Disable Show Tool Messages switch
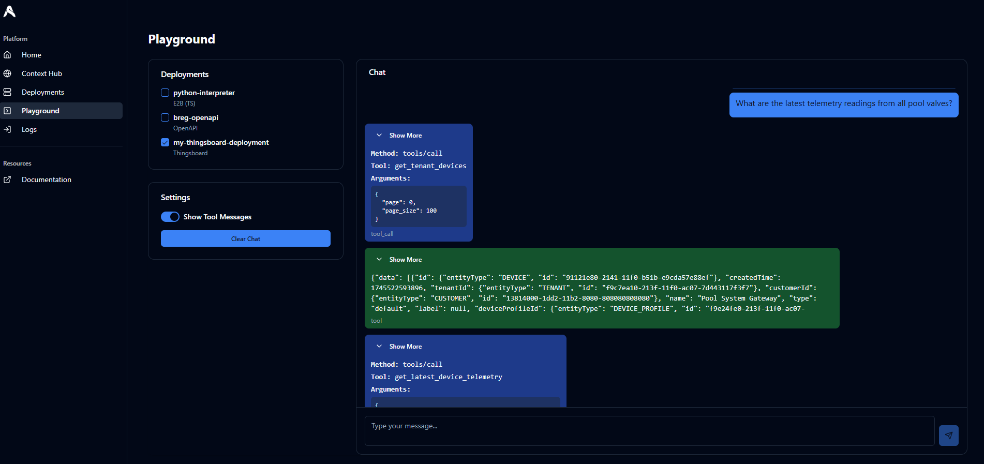 170,217
